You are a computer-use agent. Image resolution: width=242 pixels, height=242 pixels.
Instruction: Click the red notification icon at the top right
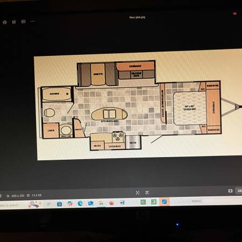pos(235,13)
